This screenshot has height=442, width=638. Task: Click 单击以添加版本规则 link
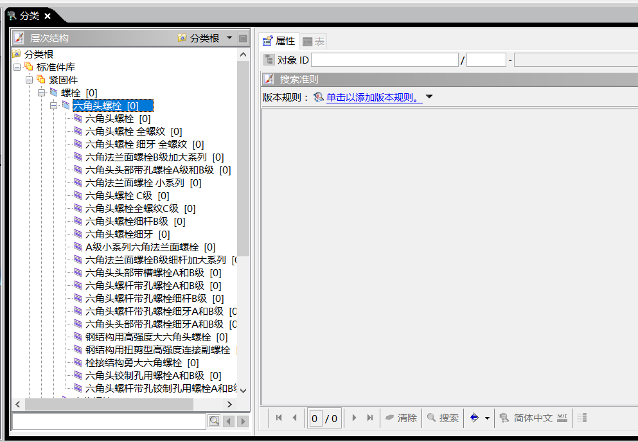click(375, 98)
